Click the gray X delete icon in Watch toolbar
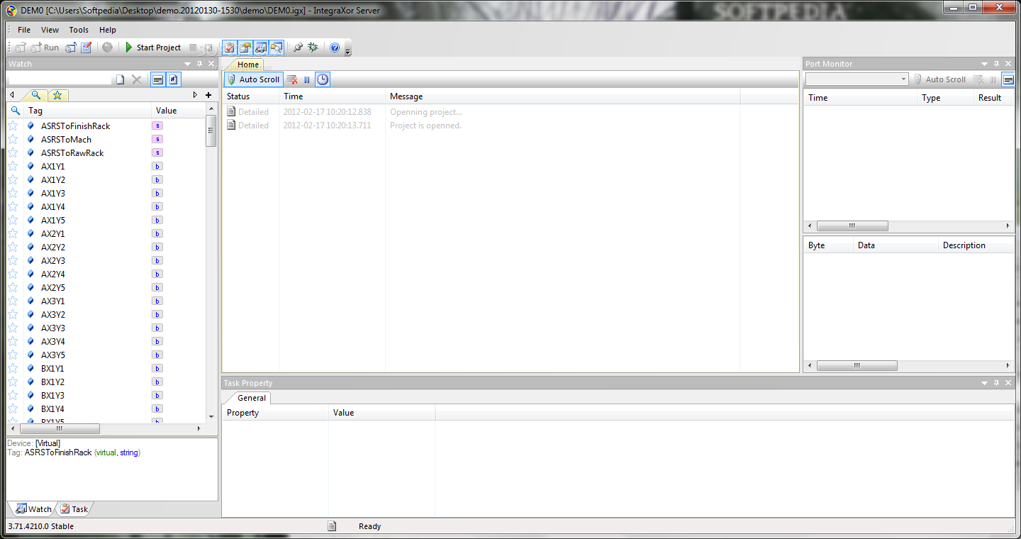Viewport: 1021px width, 539px height. [137, 79]
